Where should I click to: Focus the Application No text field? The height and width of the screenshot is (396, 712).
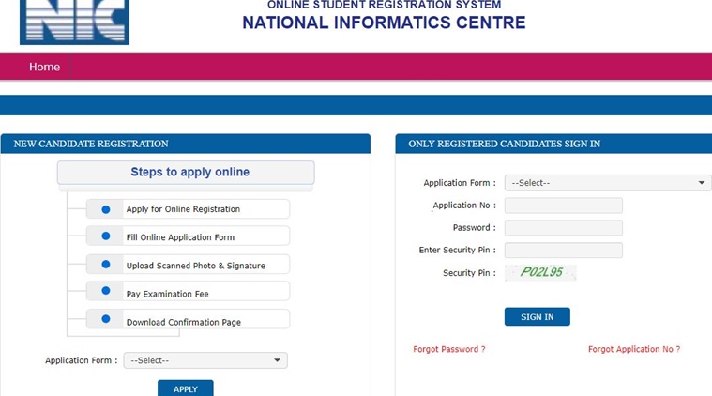(564, 206)
